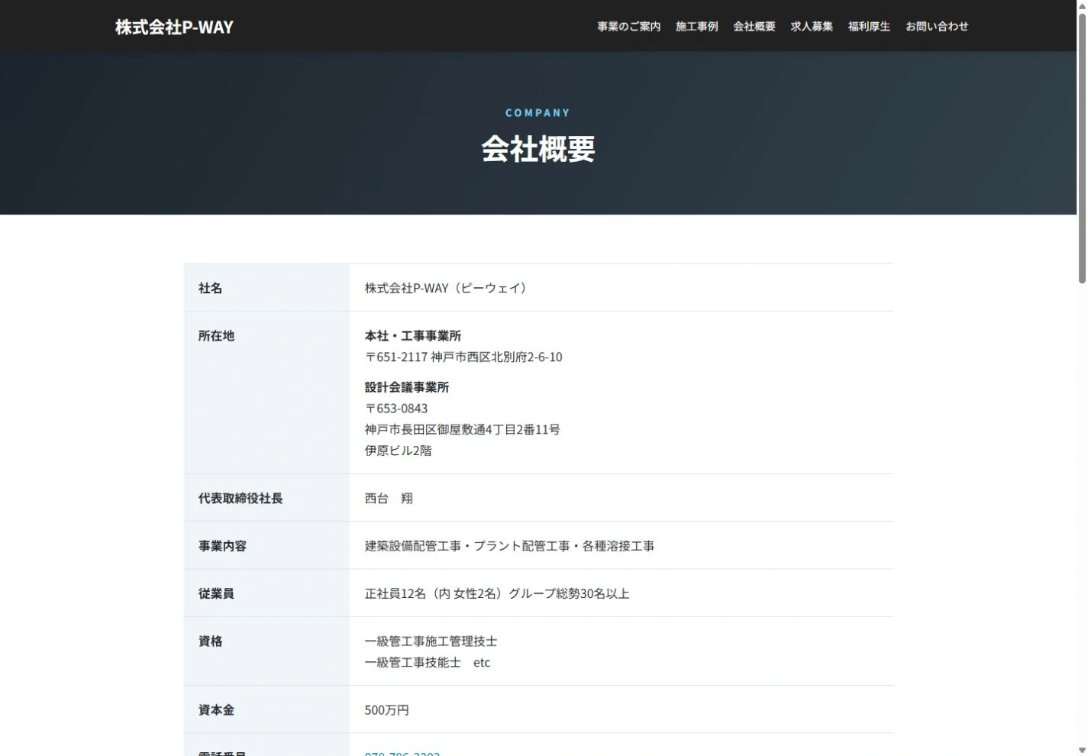Visit the 福利厚生 page
The width and height of the screenshot is (1088, 756).
869,27
